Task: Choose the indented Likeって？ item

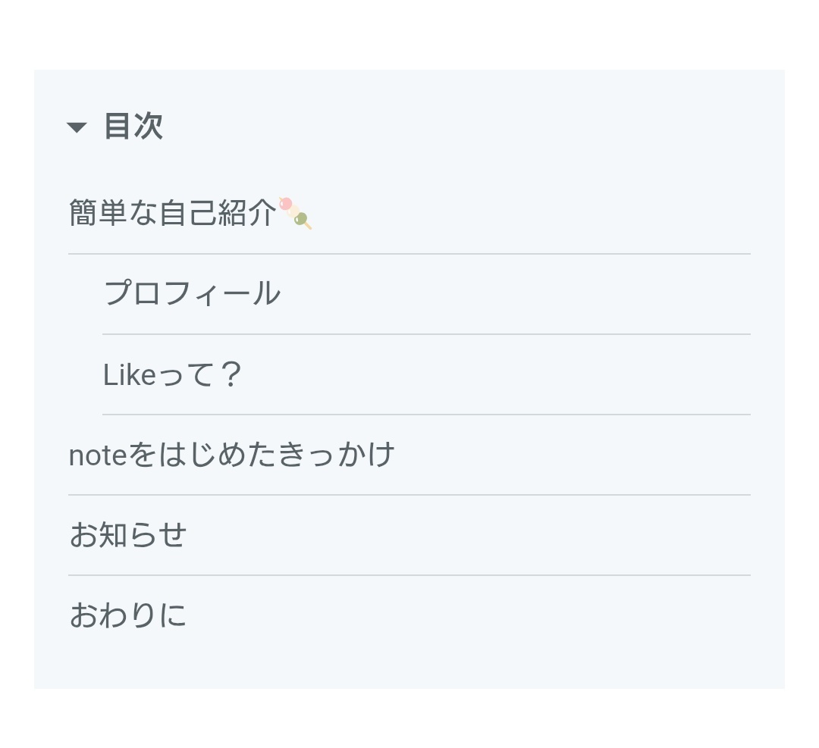Action: tap(171, 374)
